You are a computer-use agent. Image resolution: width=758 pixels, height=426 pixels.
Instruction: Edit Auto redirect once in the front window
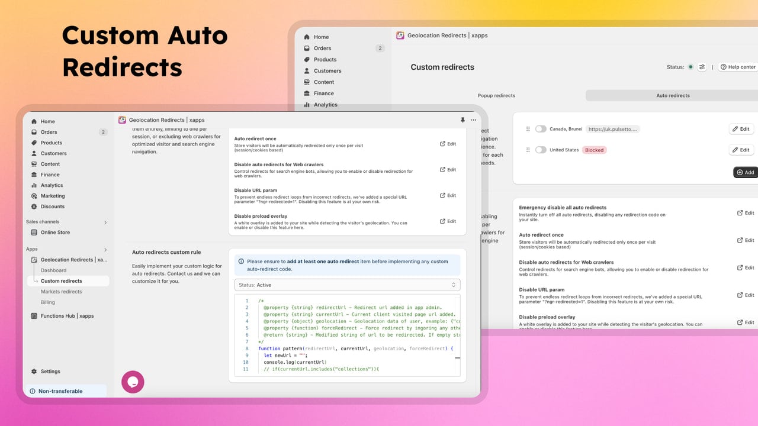[448, 144]
